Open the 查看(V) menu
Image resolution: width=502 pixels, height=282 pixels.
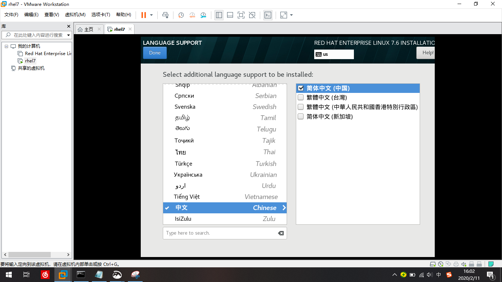pyautogui.click(x=52, y=15)
